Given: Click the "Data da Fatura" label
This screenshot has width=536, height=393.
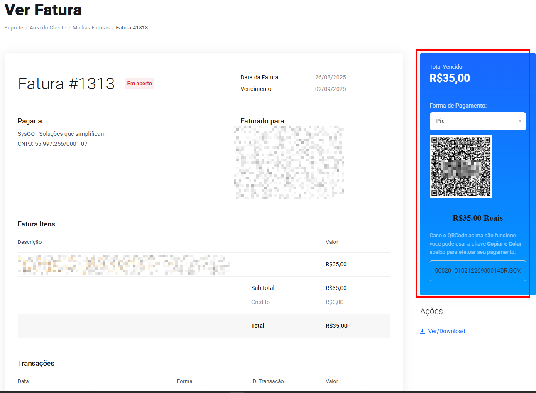Looking at the screenshot, I should tap(259, 77).
